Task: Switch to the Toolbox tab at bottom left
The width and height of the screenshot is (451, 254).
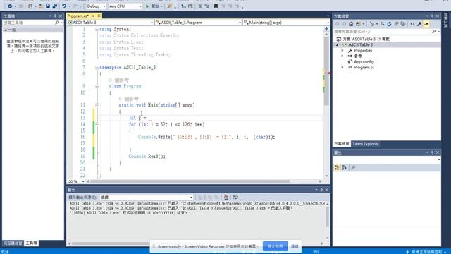Action: 31,243
